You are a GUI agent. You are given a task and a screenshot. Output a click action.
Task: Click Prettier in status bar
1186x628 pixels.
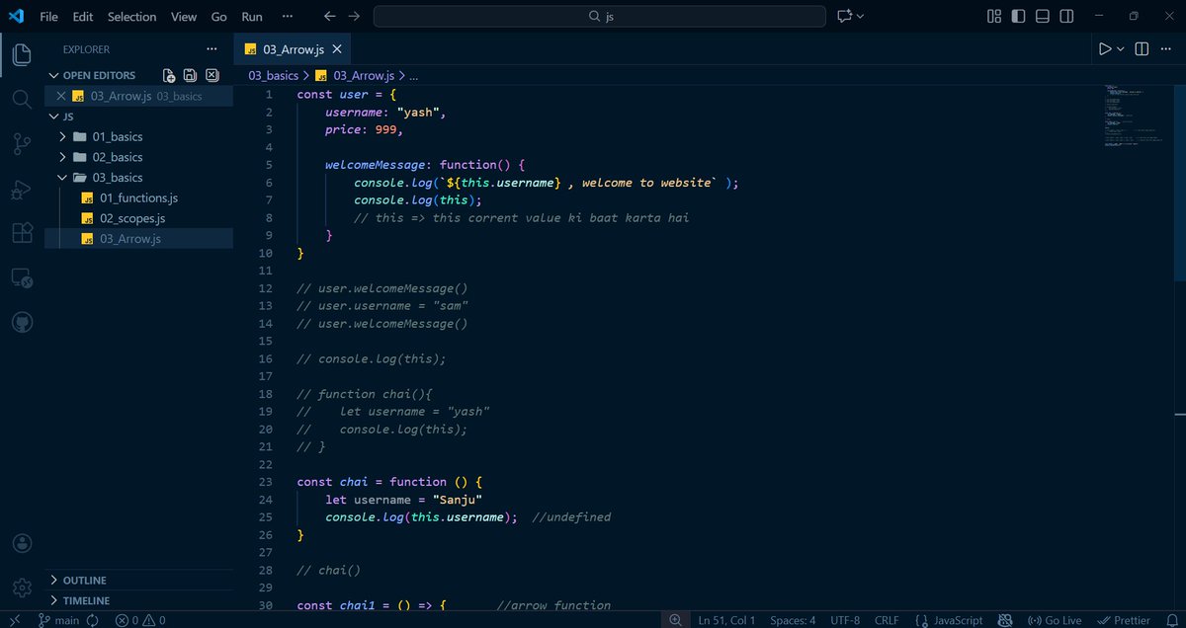point(1123,620)
